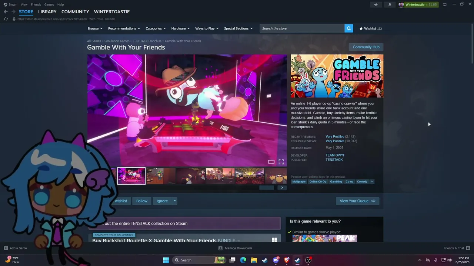Select the STORE tab
This screenshot has height=266, width=474.
[26, 12]
